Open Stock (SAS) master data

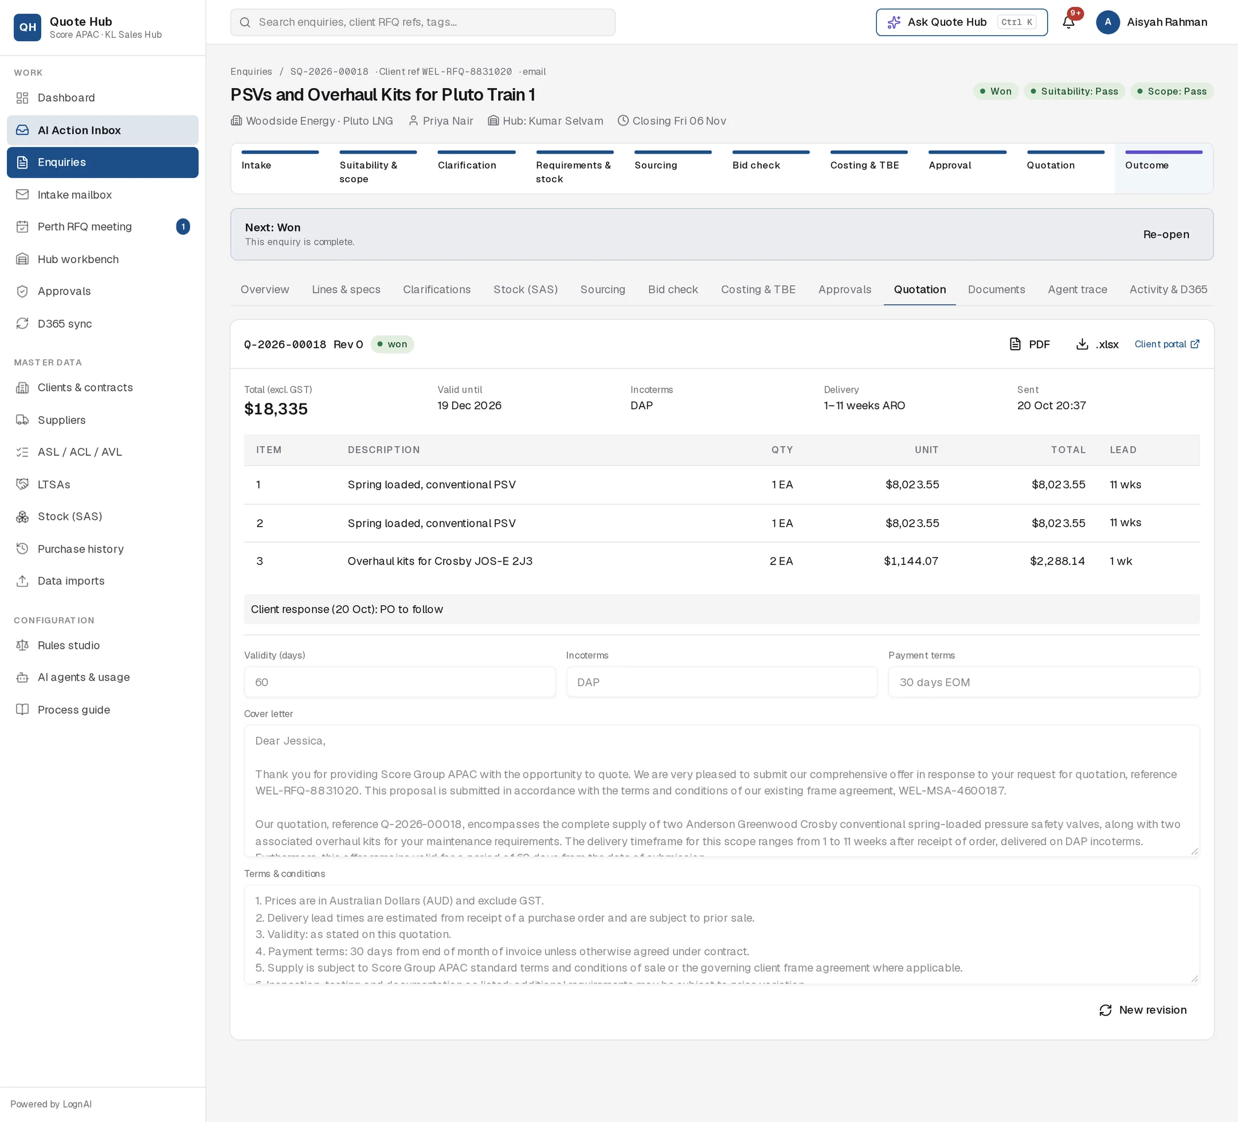point(103,516)
